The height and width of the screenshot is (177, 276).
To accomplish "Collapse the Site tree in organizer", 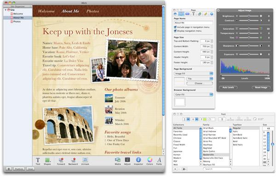I will (6, 10).
